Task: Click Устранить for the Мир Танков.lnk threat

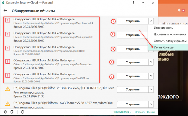Action: [x=133, y=21]
